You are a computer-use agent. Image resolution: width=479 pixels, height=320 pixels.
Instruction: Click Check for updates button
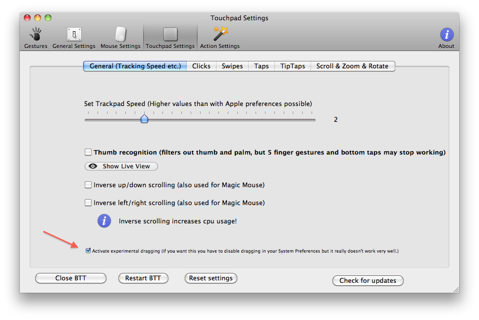368,281
